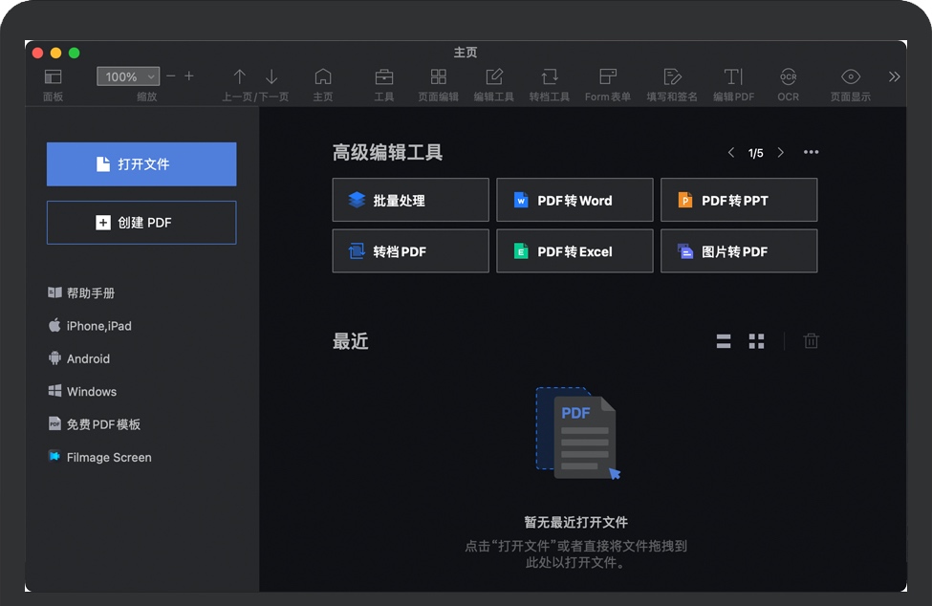This screenshot has height=606, width=932.
Task: Open the Filmage Screen link
Action: click(x=99, y=457)
